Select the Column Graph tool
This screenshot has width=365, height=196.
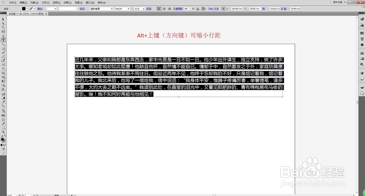[x=3, y=115]
